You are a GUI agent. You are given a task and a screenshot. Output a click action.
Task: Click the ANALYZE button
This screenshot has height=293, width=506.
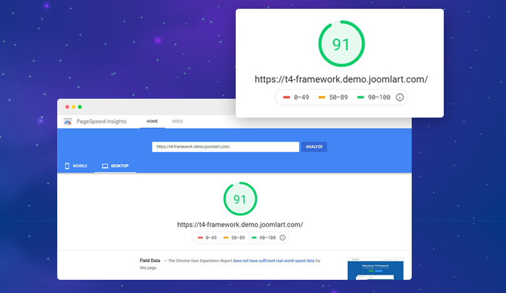pos(314,147)
